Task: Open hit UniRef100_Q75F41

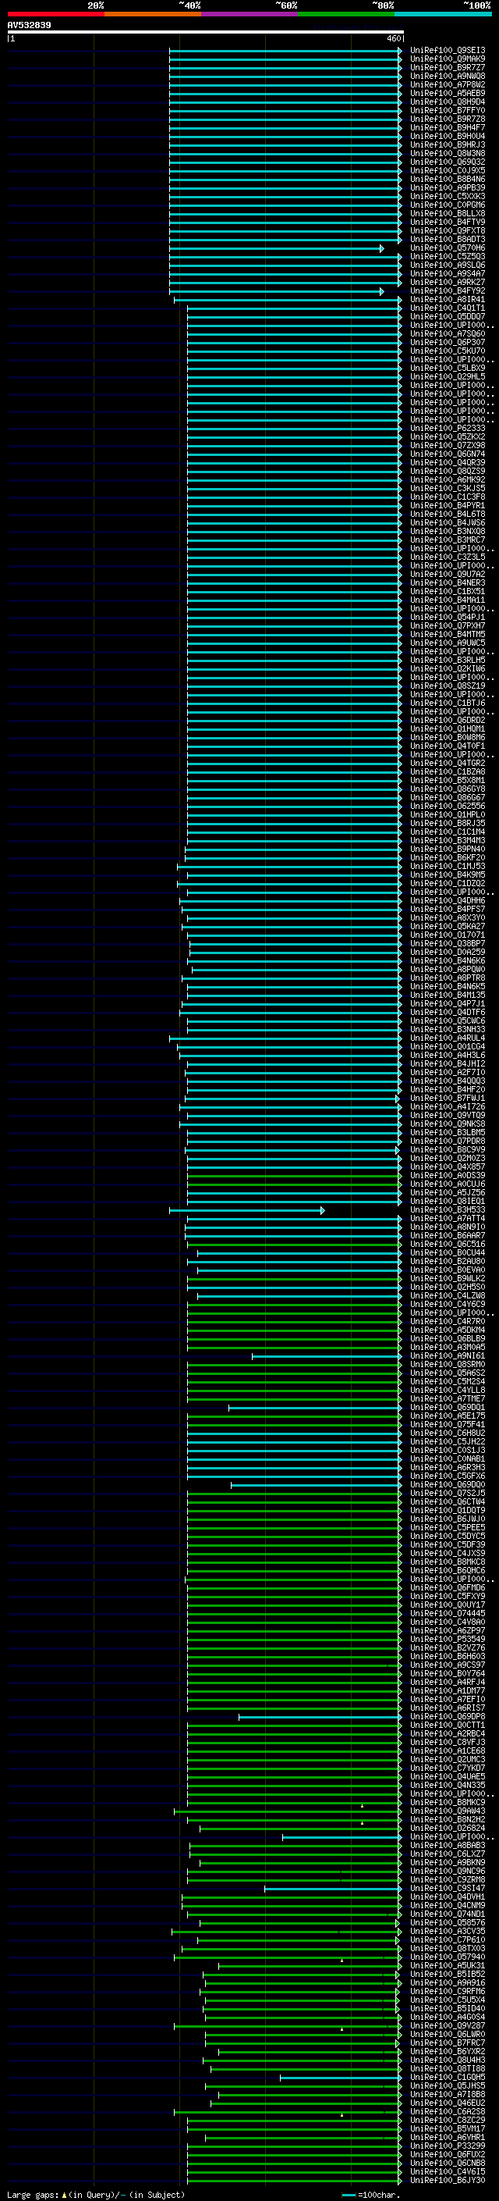Action: (x=448, y=1425)
